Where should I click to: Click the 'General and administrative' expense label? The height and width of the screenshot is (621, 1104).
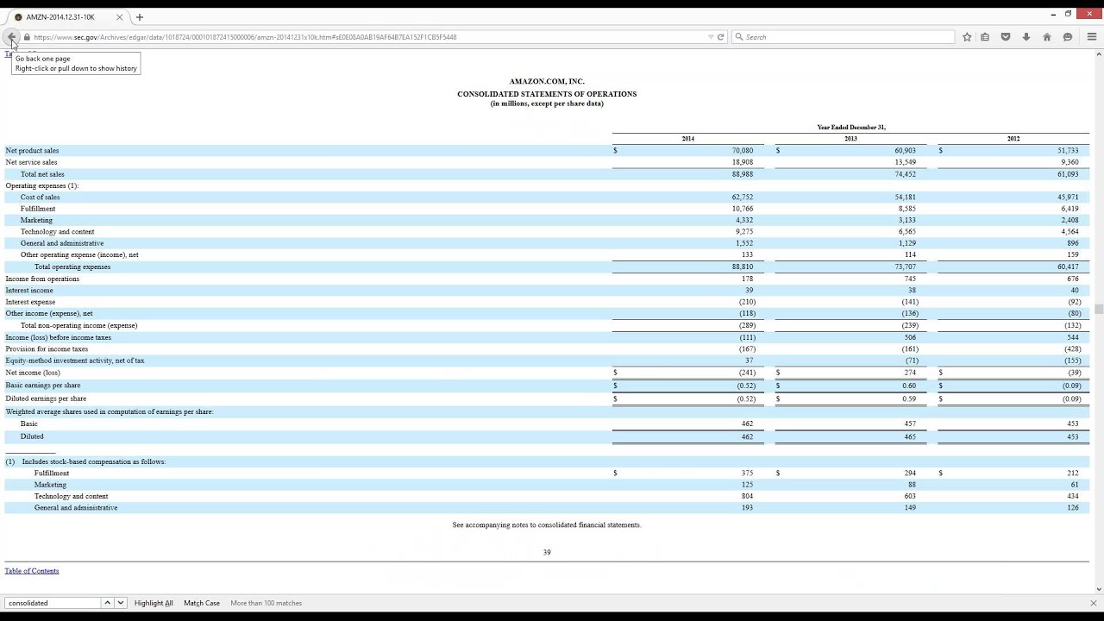pyautogui.click(x=62, y=243)
